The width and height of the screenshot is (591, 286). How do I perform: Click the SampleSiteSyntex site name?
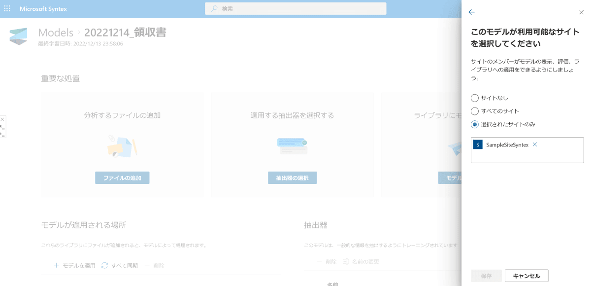coord(507,144)
